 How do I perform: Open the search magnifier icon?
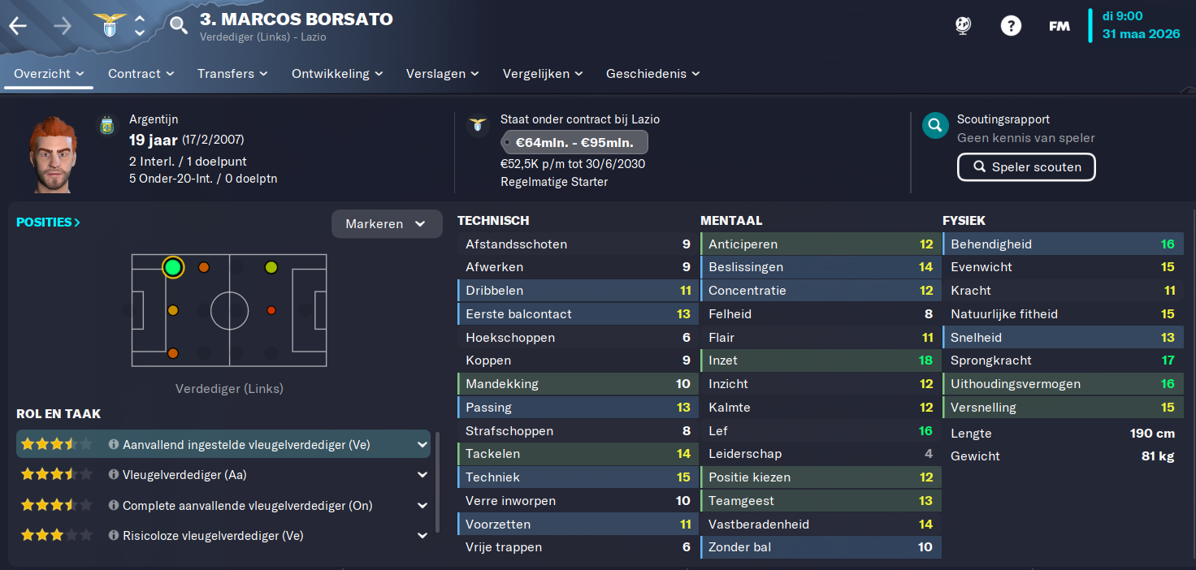click(179, 26)
